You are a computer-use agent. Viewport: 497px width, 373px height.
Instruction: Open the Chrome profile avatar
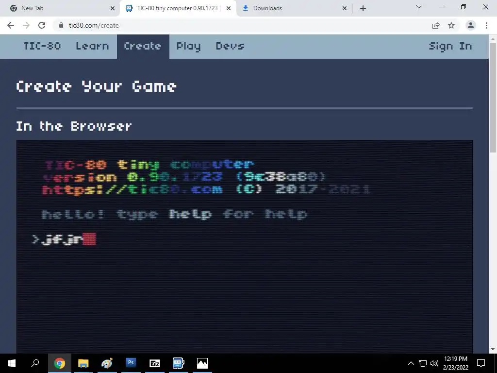click(471, 25)
